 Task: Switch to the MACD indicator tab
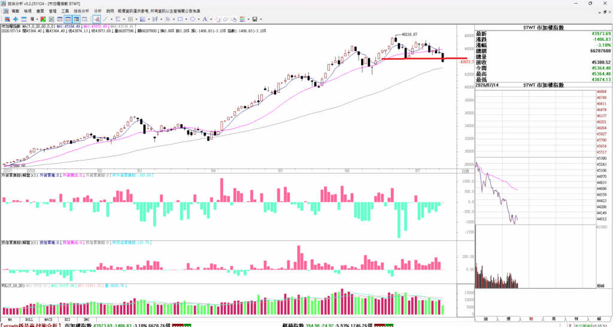[x=48, y=319]
